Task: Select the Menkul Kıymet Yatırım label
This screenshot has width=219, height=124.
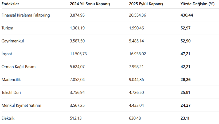Action: pos(21,105)
